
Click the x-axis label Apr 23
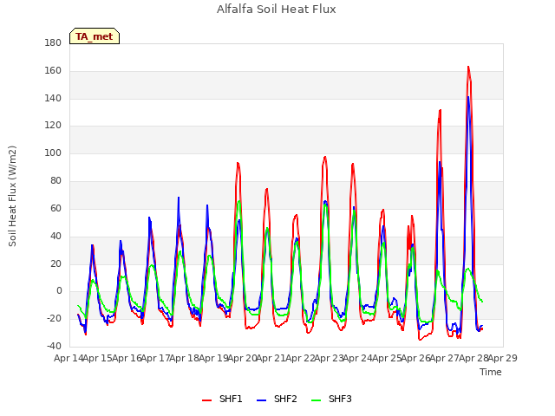(x=330, y=358)
